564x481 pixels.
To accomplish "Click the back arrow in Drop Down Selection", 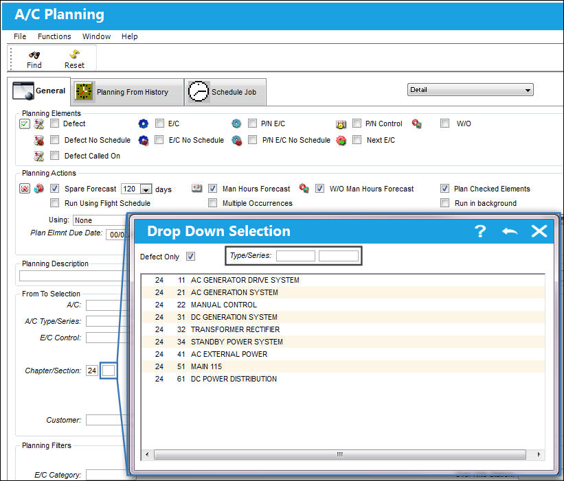I will point(510,232).
